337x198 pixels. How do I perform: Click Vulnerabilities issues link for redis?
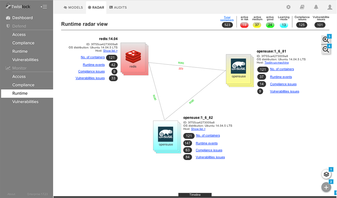click(90, 78)
